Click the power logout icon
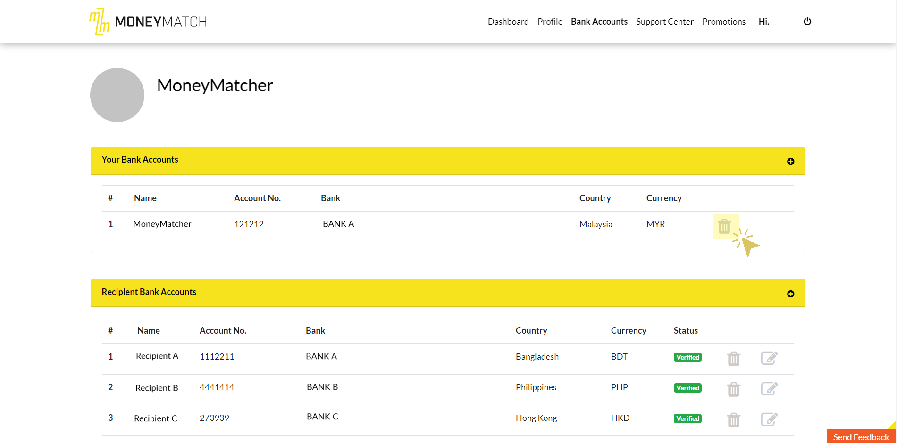 point(807,21)
